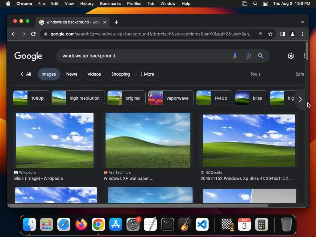Viewport: 316px width, 237px height.
Task: Click the blue search magnifier button
Action: (x=260, y=56)
